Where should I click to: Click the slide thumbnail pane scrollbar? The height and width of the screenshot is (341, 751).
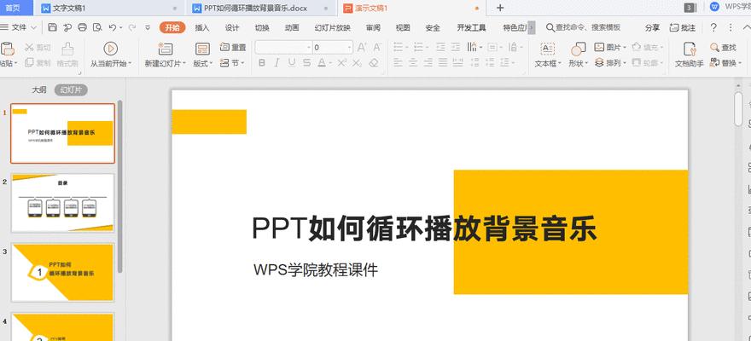point(119,187)
